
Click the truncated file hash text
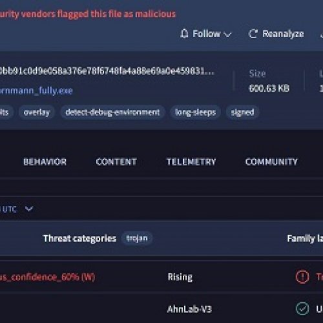[x=107, y=71]
